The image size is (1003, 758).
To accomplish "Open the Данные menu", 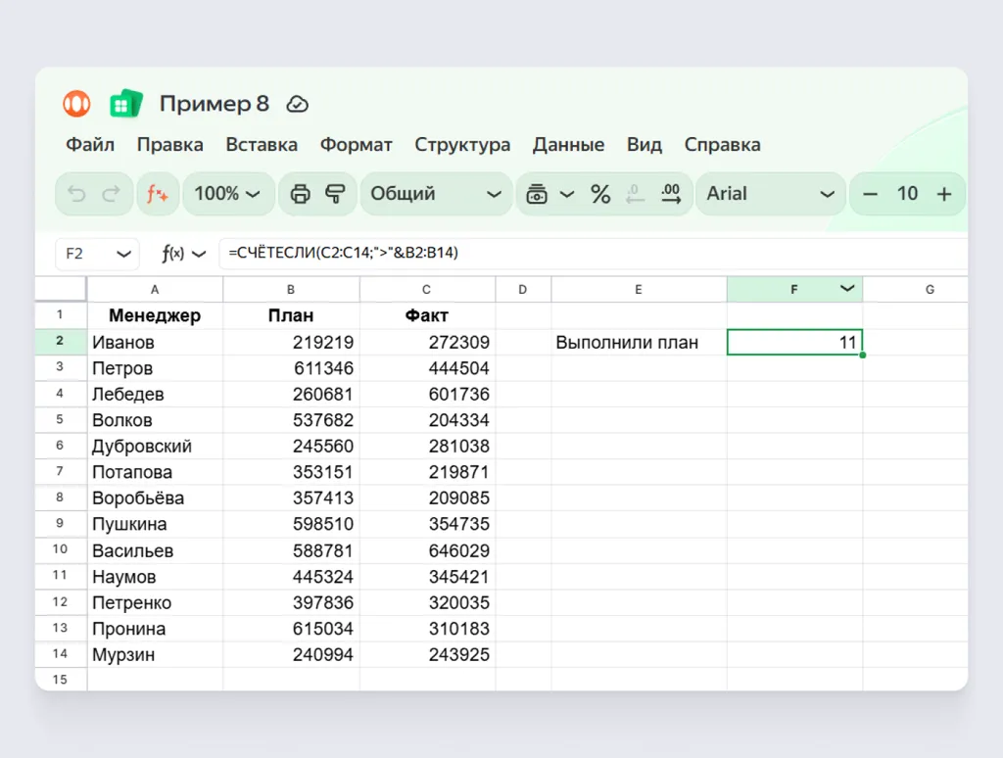I will tap(569, 145).
